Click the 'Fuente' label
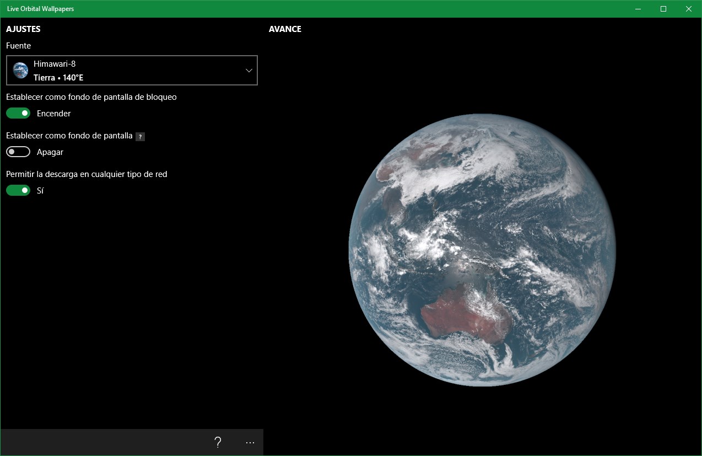The width and height of the screenshot is (702, 456). [x=19, y=46]
